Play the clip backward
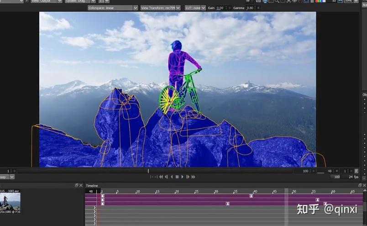This screenshot has height=226, width=367. pyautogui.click(x=172, y=177)
